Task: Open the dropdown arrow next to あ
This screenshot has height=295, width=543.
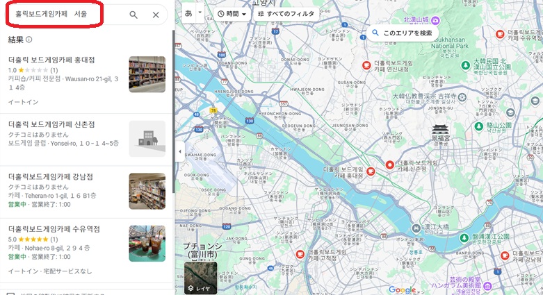Action: pyautogui.click(x=200, y=12)
